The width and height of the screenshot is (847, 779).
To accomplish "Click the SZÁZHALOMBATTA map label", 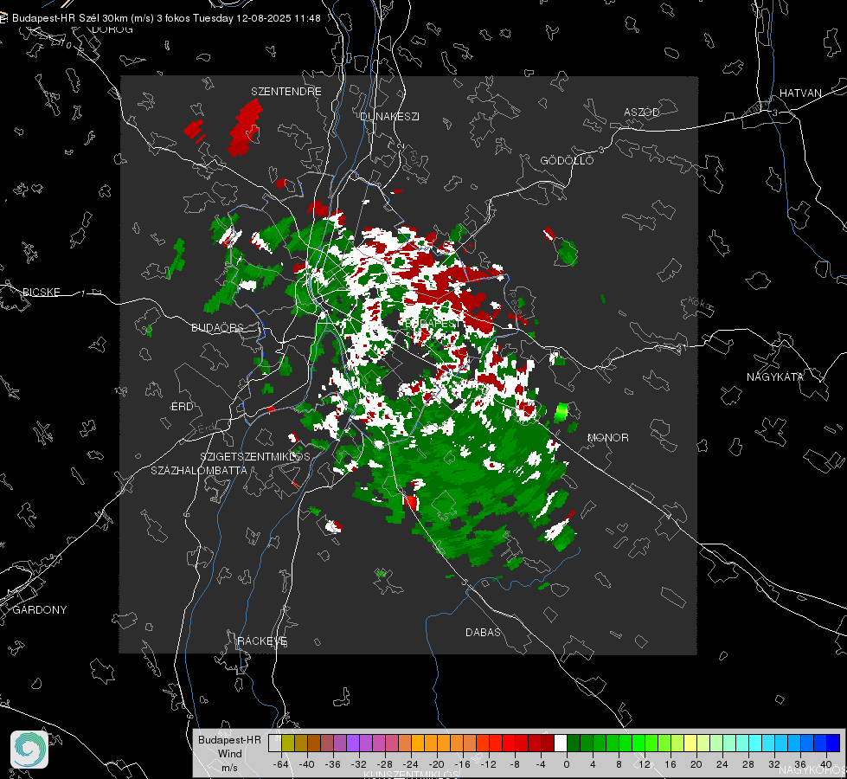I will (199, 470).
